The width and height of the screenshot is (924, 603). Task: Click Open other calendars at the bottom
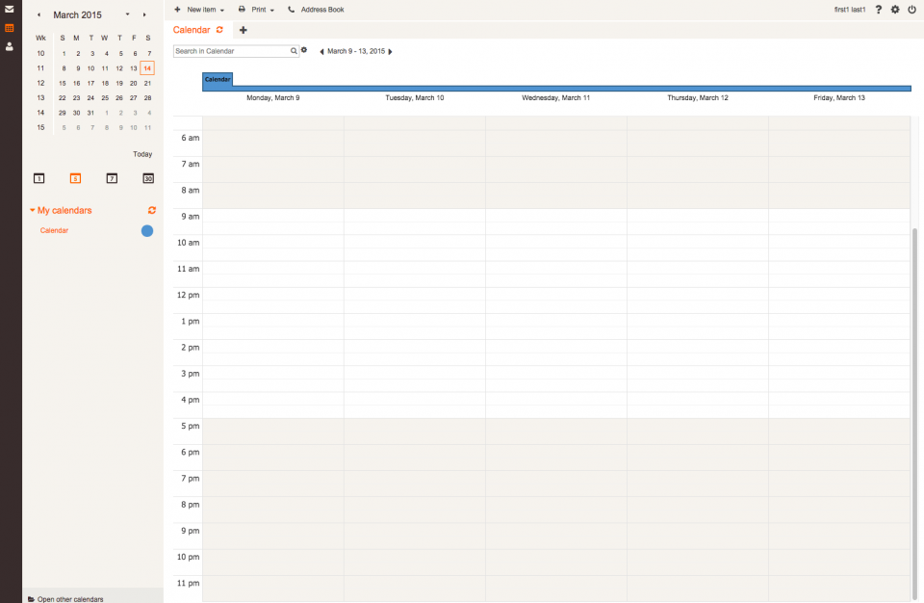click(67, 598)
